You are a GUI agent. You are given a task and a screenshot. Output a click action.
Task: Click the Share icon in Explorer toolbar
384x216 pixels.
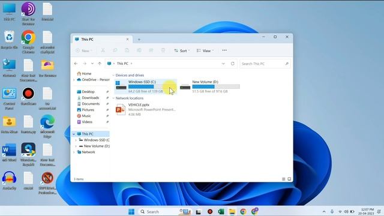coord(151,50)
